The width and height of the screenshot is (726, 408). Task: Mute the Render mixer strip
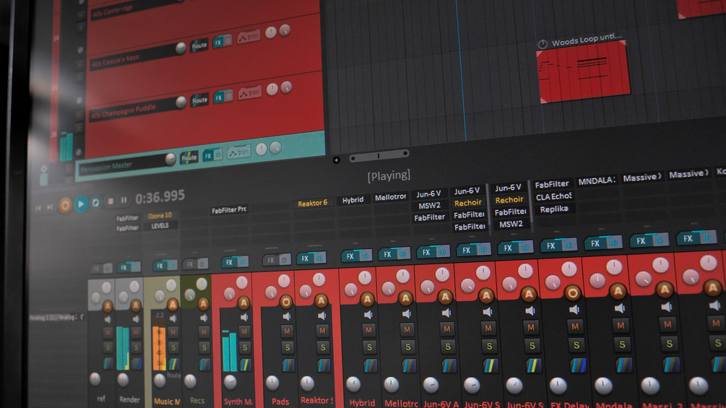pos(136,332)
